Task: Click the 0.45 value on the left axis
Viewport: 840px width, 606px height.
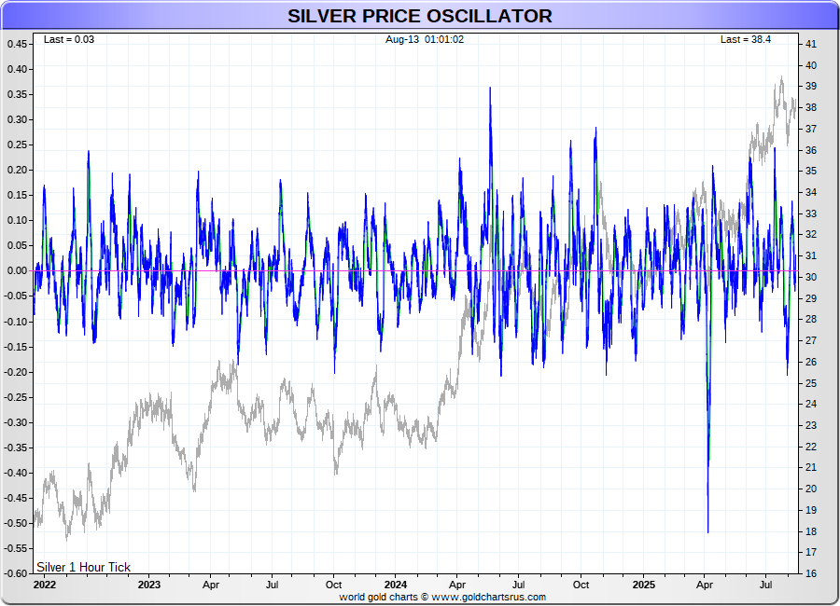Action: point(17,44)
